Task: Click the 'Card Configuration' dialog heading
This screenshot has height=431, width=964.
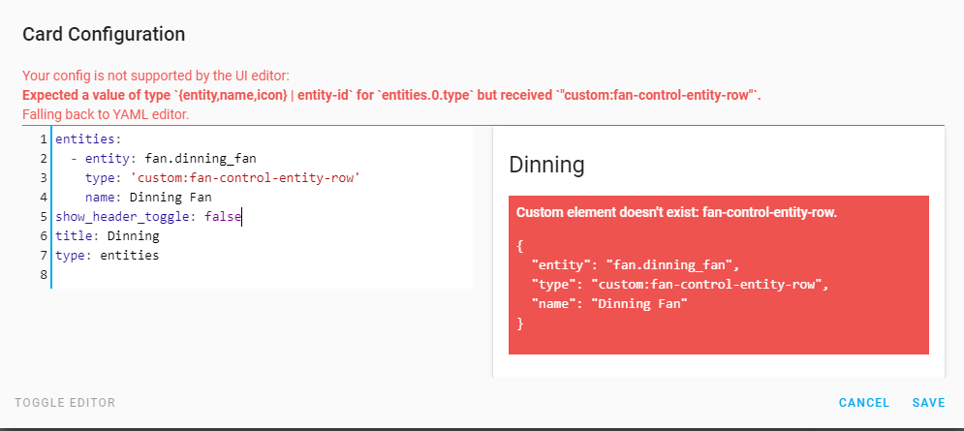Action: pos(104,35)
